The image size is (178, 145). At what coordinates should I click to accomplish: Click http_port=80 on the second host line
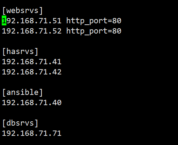pos(94,31)
